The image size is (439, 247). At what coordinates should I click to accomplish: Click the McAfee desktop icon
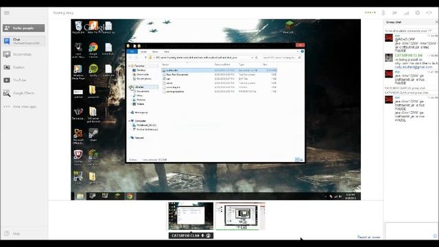[x=78, y=157]
